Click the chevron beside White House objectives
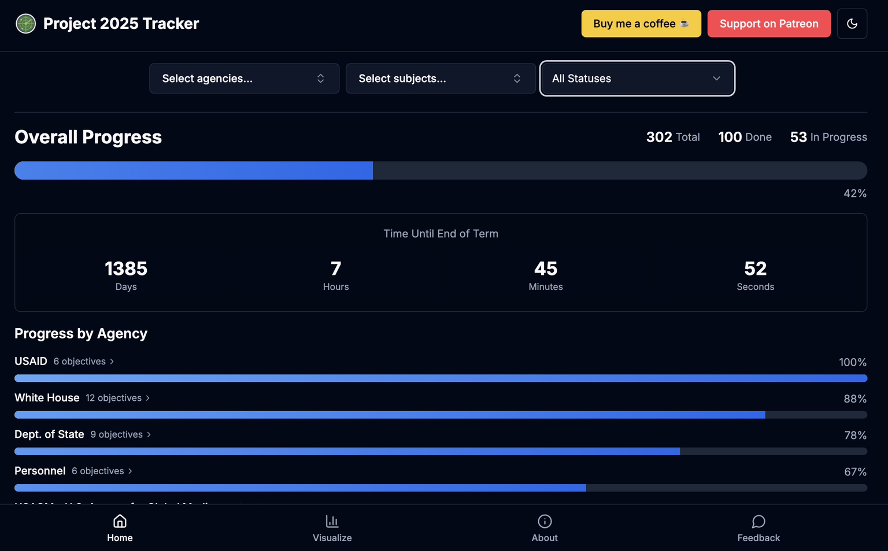The image size is (888, 551). [x=148, y=398]
